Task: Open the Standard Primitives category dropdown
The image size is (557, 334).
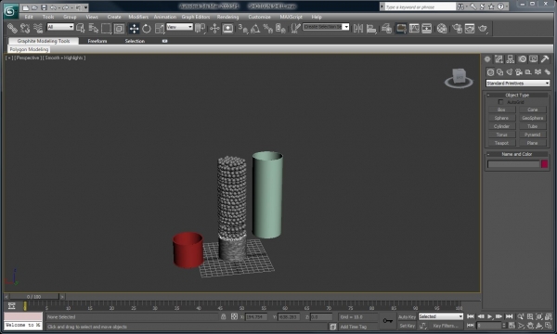Action: [x=518, y=83]
